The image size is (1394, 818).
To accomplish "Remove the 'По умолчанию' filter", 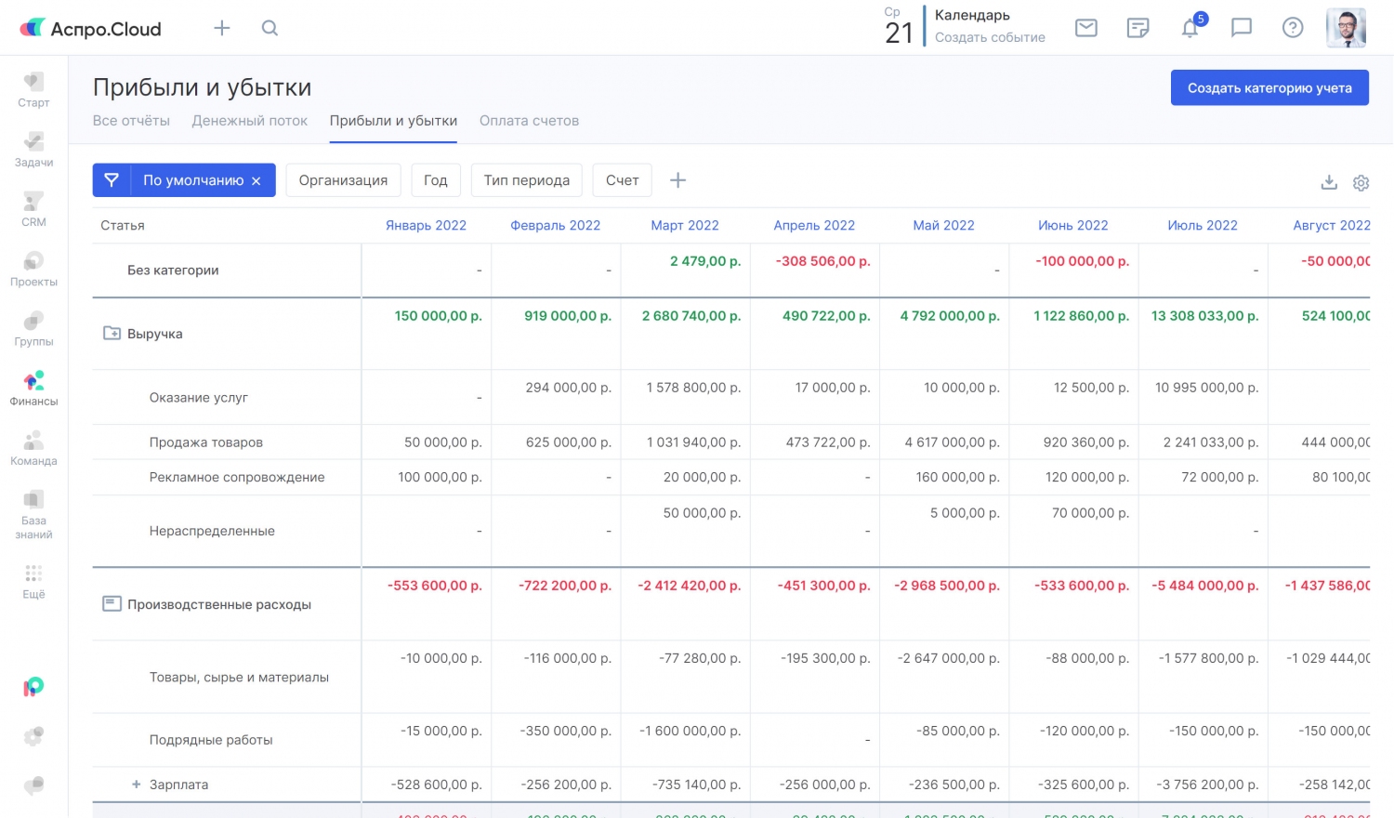I will (256, 180).
